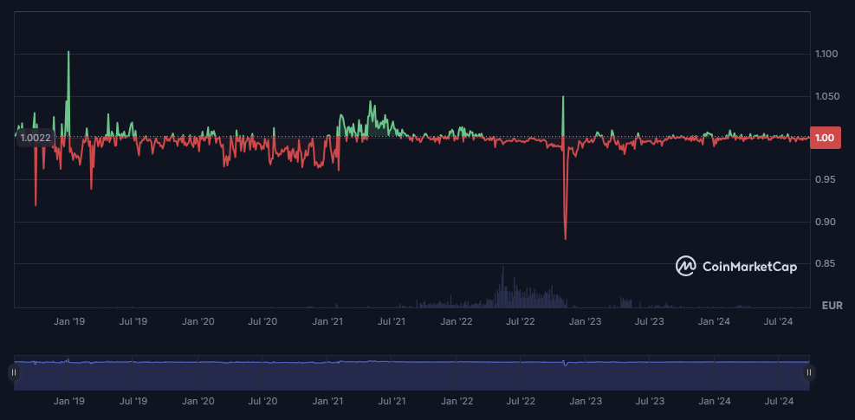Click the 1.0022 opening price label
The width and height of the screenshot is (855, 420).
[x=36, y=138]
